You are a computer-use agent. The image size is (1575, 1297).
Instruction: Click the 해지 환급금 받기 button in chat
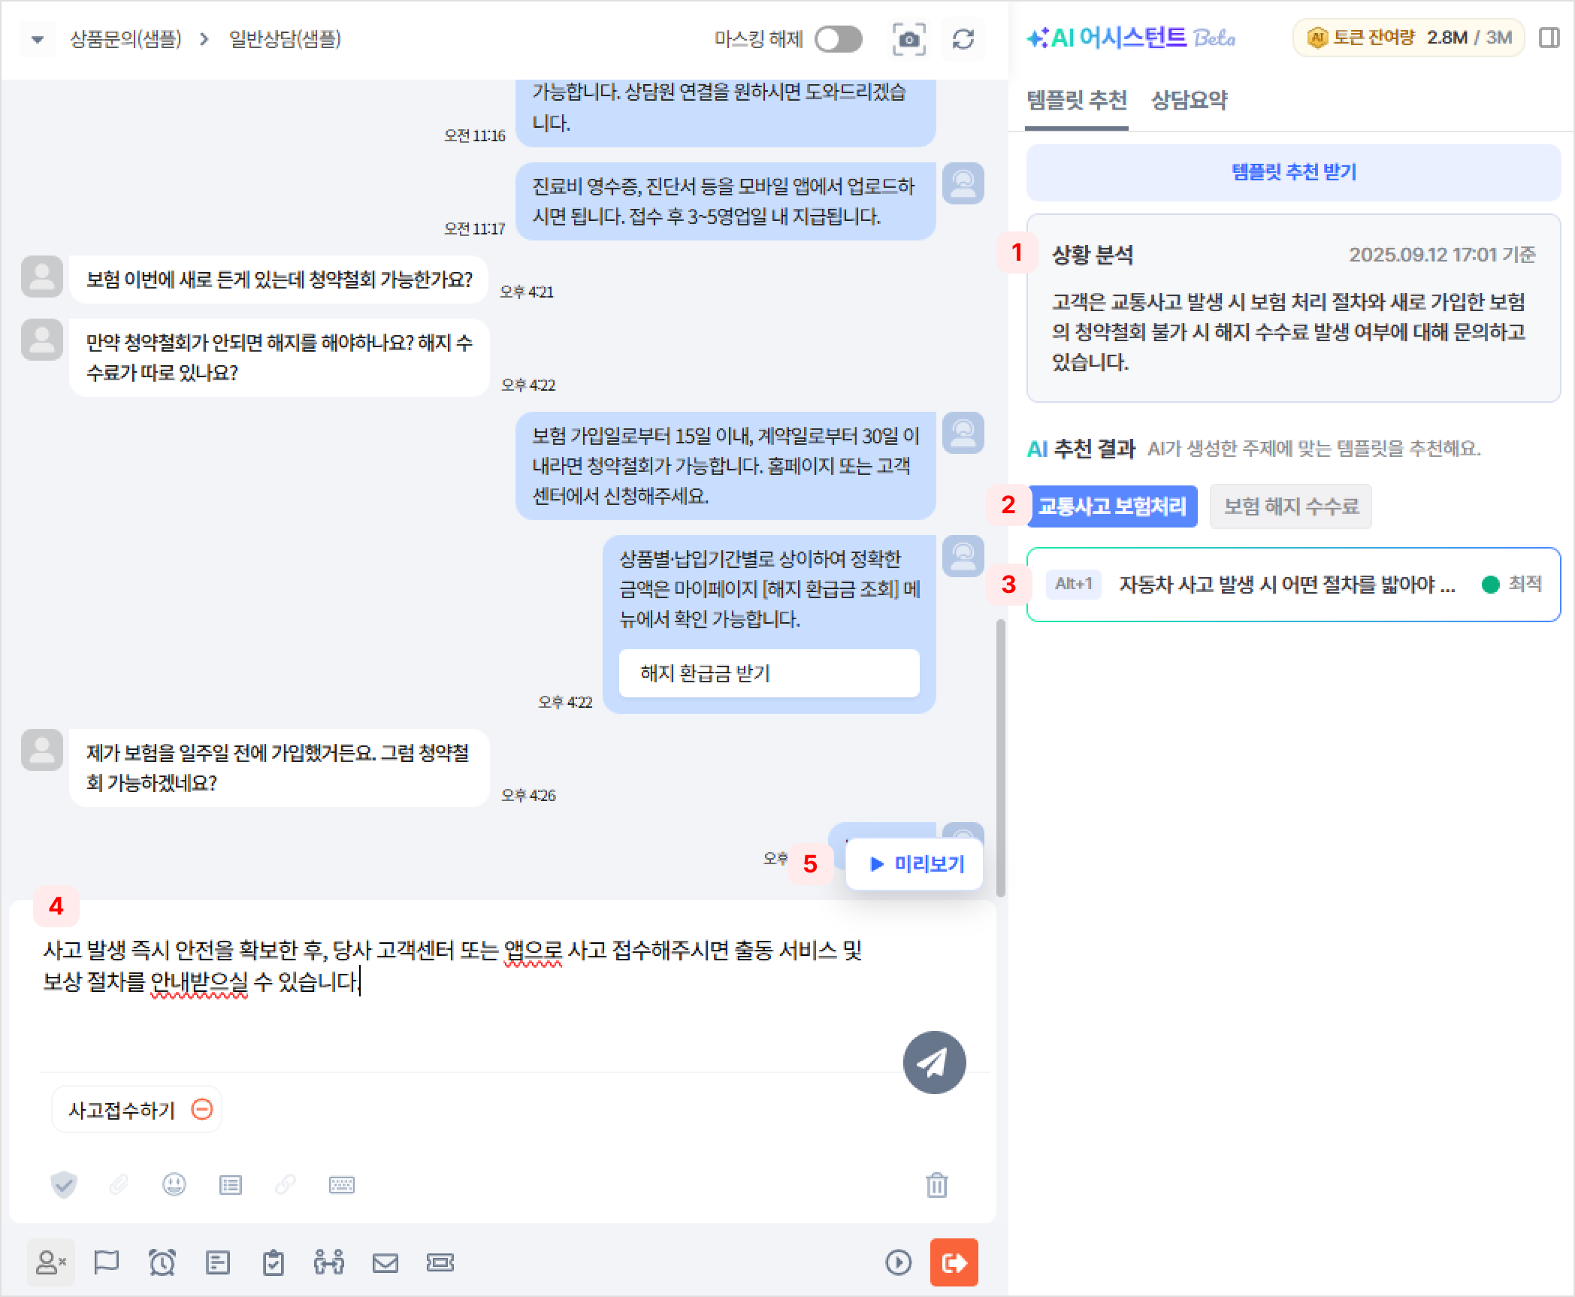(x=769, y=673)
